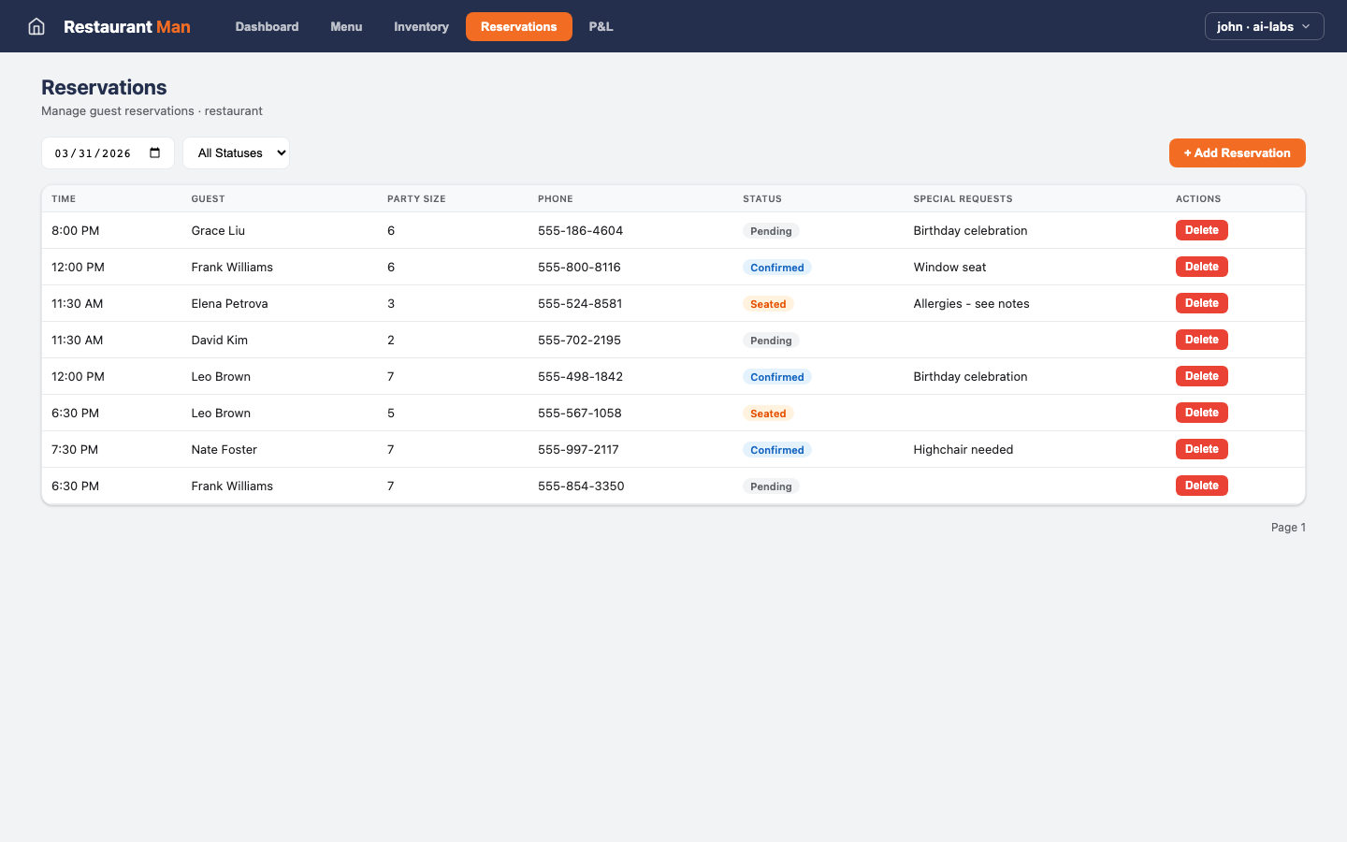Expand the john · ai-labs account menu
1347x842 pixels.
click(x=1264, y=26)
